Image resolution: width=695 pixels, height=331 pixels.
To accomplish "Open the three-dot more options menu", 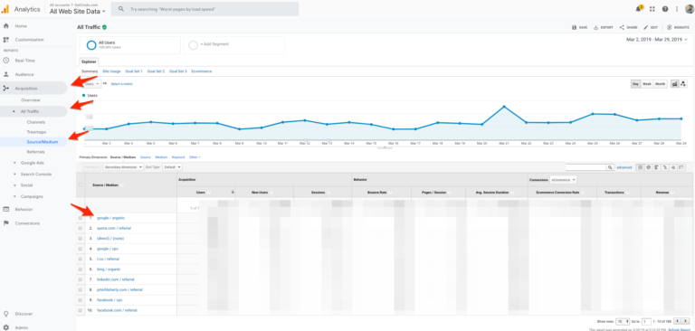I will 677,9.
